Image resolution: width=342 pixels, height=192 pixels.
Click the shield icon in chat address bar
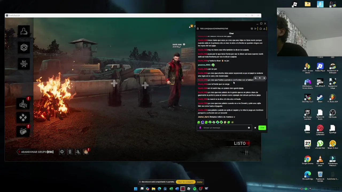point(252,29)
